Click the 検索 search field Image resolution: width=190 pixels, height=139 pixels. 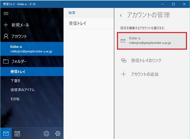tap(89, 13)
